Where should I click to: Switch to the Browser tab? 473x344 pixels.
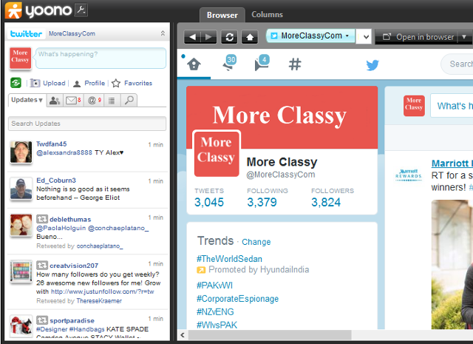(222, 15)
